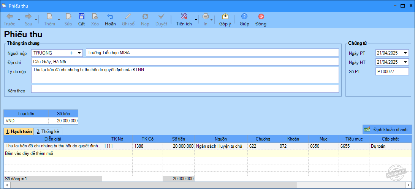Switch to the 2. Thống kê tab
The width and height of the screenshot is (415, 189).
[48, 131]
